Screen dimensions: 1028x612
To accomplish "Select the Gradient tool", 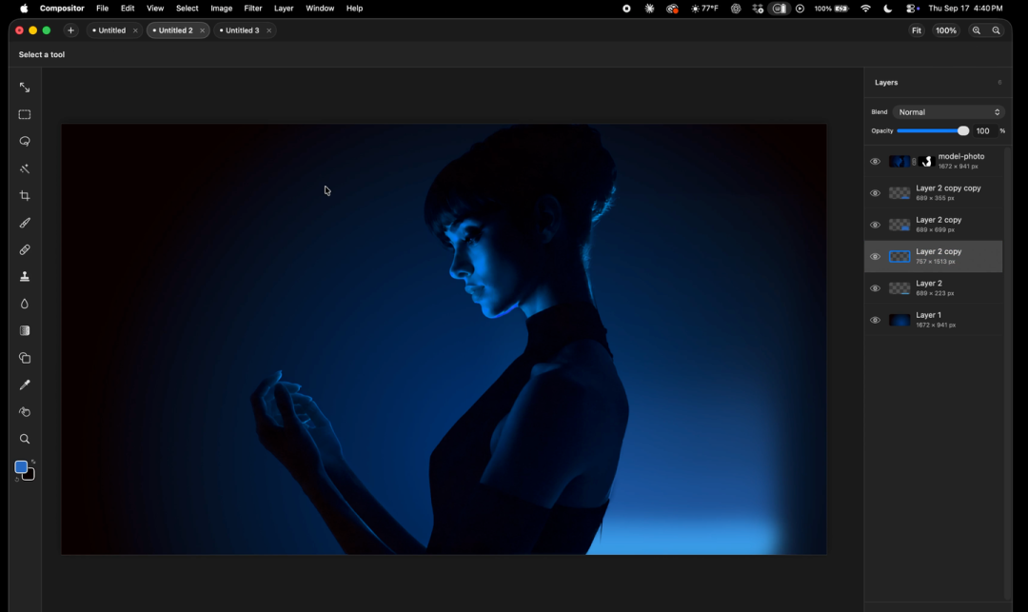I will 24,331.
